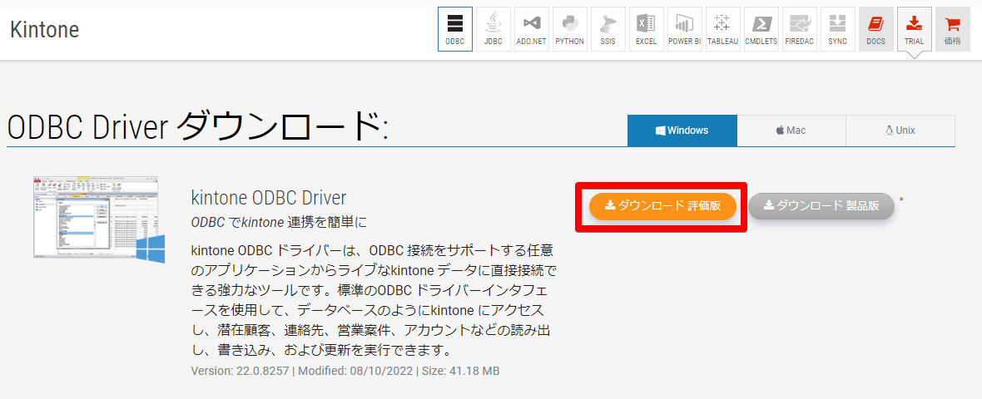The image size is (982, 399).
Task: Open the Sync icon
Action: (837, 29)
